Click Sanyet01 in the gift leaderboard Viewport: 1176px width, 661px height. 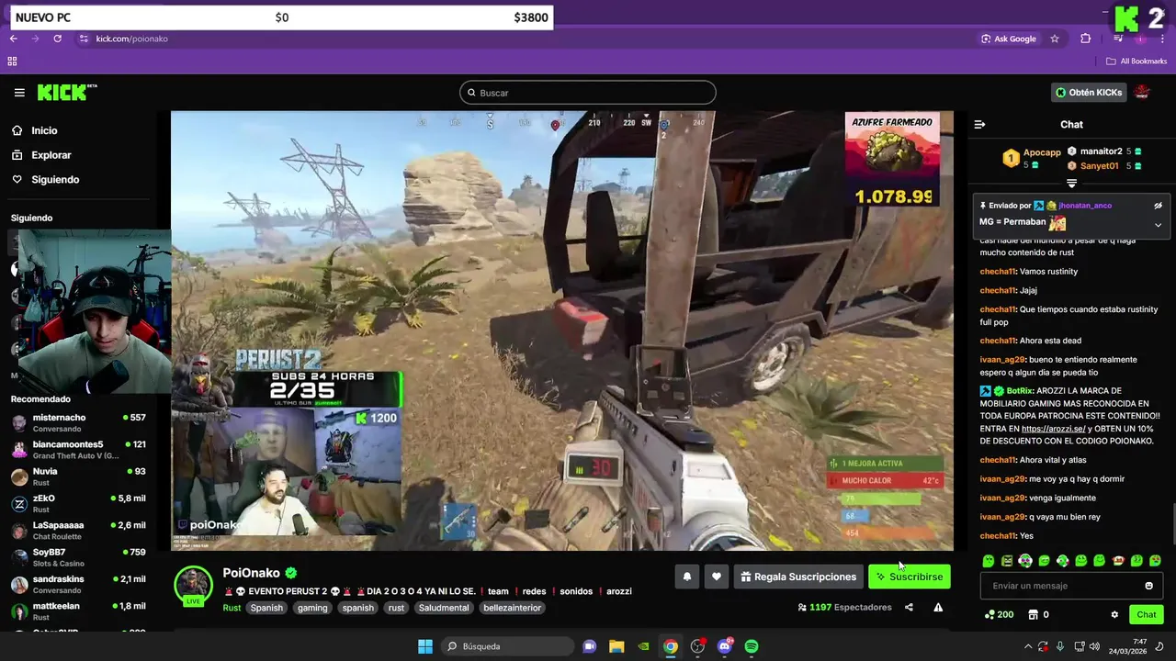click(1099, 166)
